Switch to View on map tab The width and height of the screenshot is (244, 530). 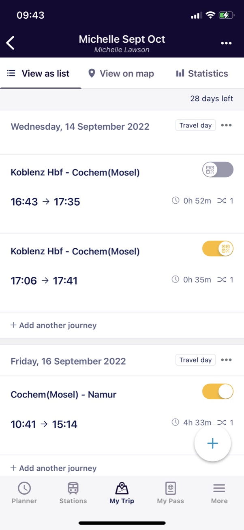tap(121, 74)
